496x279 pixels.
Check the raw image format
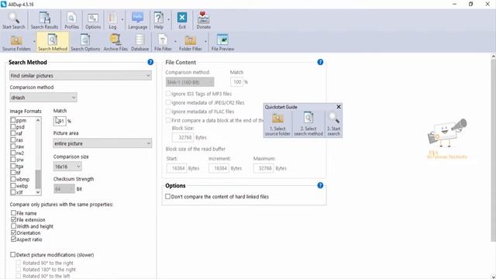click(13, 146)
